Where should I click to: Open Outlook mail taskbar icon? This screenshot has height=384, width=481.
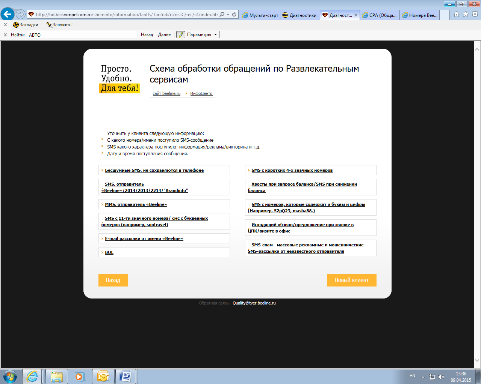click(103, 376)
